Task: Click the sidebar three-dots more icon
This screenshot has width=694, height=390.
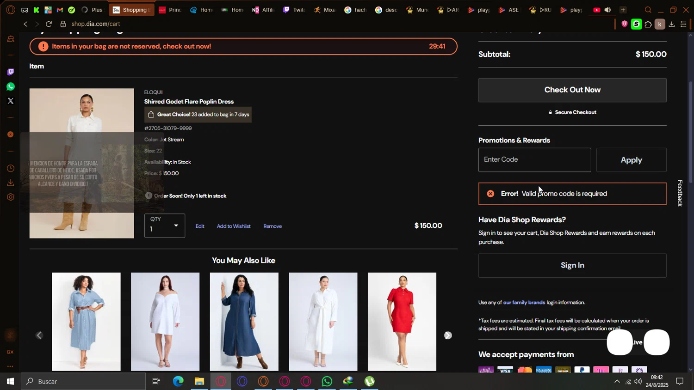Action: (10, 366)
